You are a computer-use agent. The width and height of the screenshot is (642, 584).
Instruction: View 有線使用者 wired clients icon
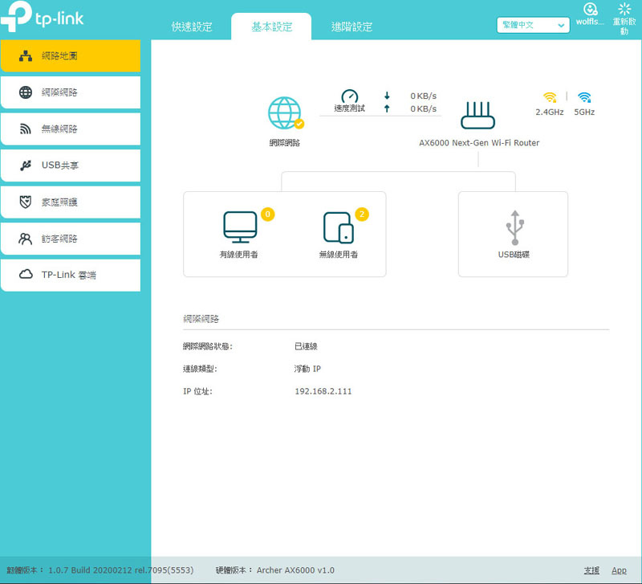click(240, 227)
